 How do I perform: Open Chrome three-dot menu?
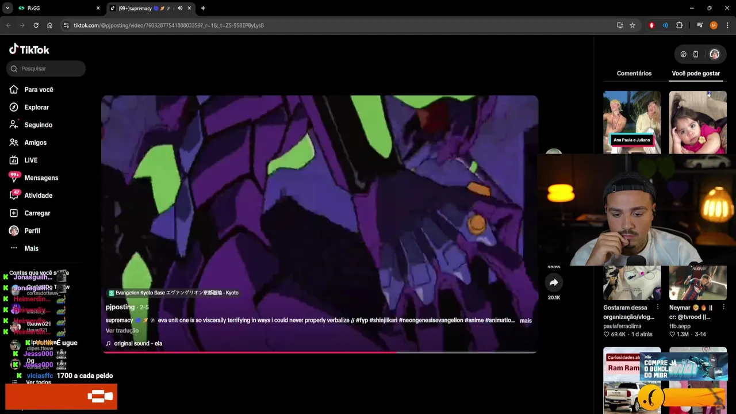point(727,25)
